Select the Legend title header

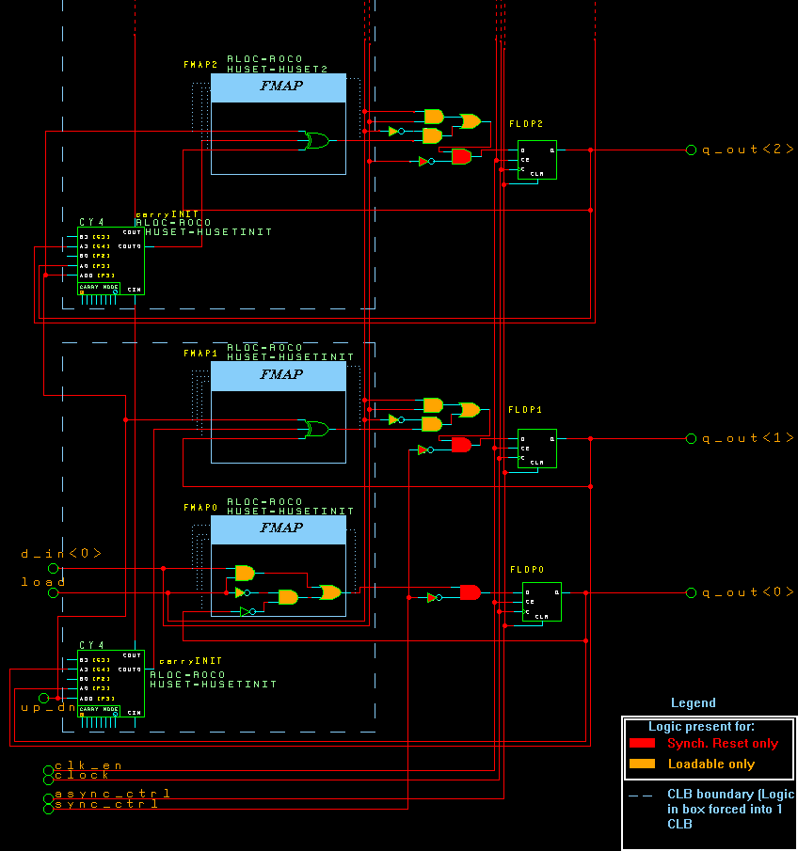click(x=694, y=702)
